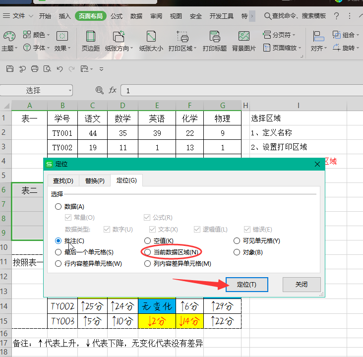
Task: Click the magnifier zoom icon beside fx
Action: 100,90
